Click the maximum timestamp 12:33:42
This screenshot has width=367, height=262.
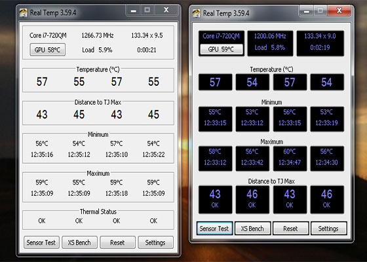pos(252,162)
